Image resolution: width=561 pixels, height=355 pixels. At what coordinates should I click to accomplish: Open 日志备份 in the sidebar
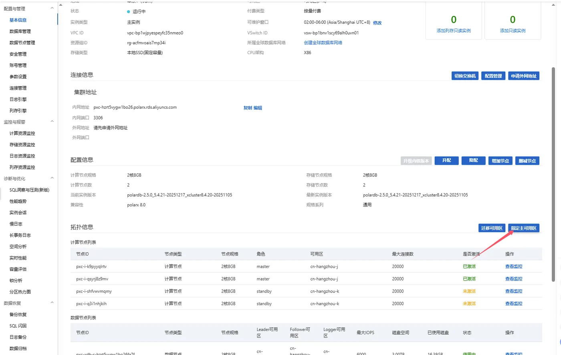[18, 337]
